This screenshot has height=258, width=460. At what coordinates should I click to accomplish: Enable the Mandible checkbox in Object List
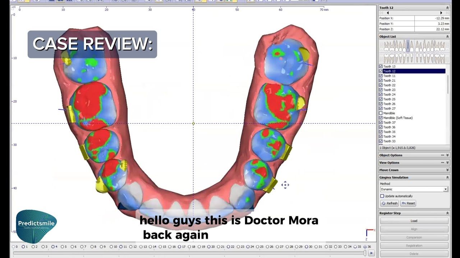381,113
